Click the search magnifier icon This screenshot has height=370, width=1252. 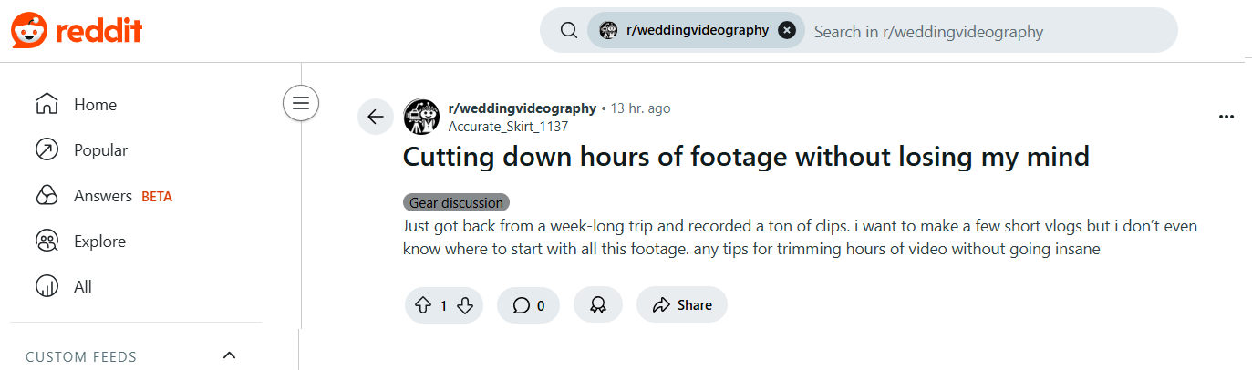pyautogui.click(x=569, y=31)
